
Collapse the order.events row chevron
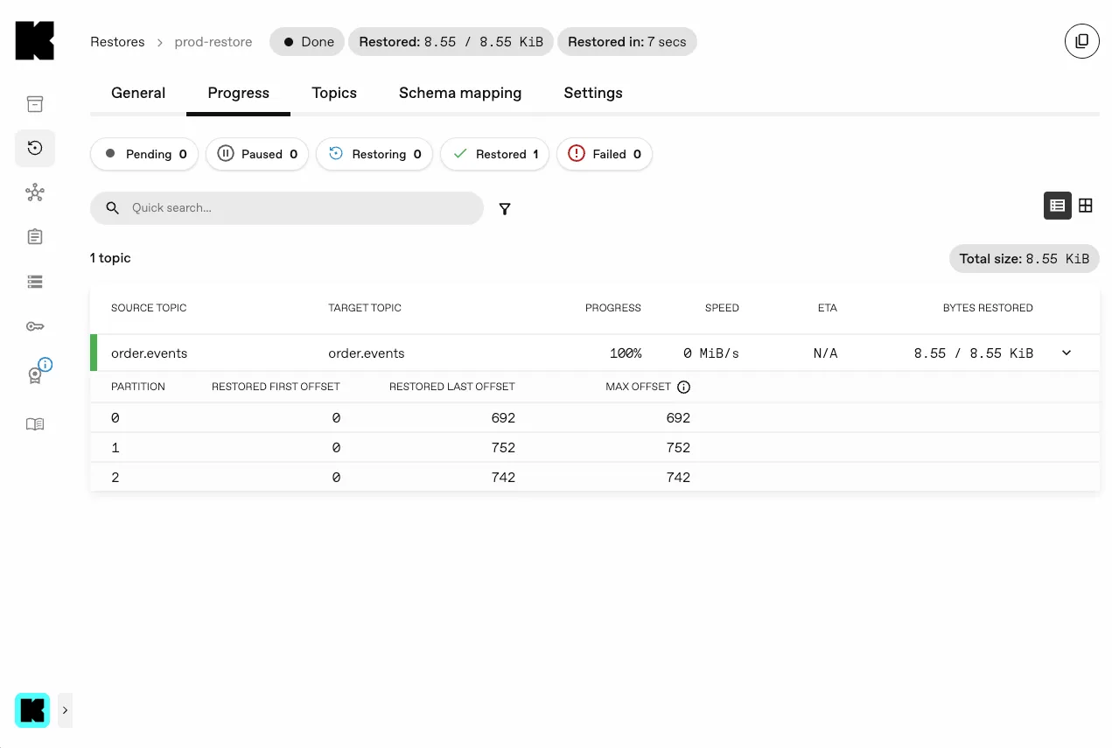point(1067,353)
